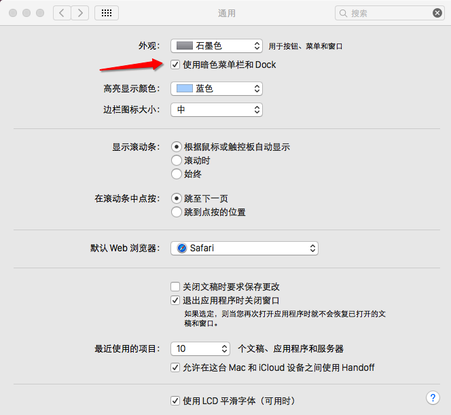Click the 边栏图标大小 label
451x415 pixels.
(132, 109)
